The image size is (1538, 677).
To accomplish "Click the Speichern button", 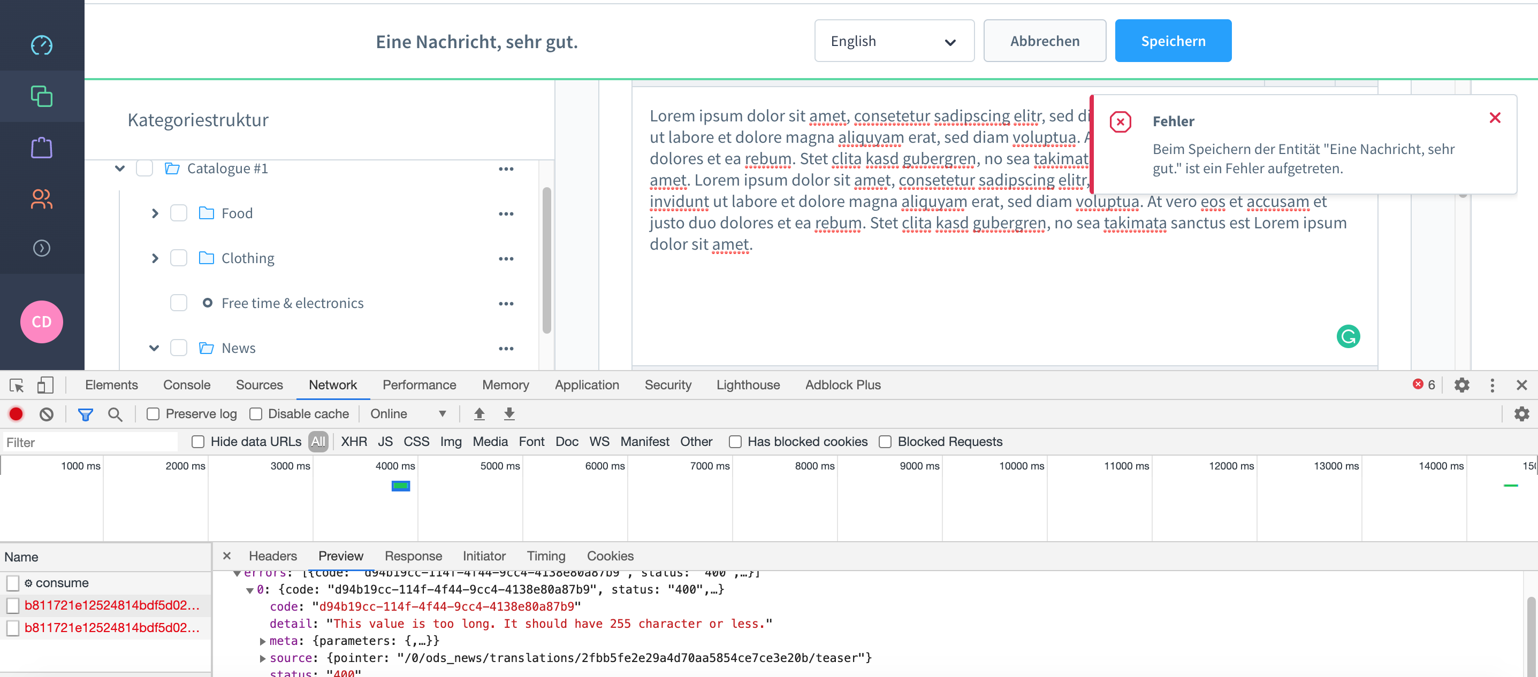I will coord(1172,41).
